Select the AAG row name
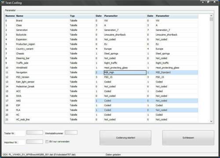Viewport: 220px width, 158px height. (x=18, y=101)
